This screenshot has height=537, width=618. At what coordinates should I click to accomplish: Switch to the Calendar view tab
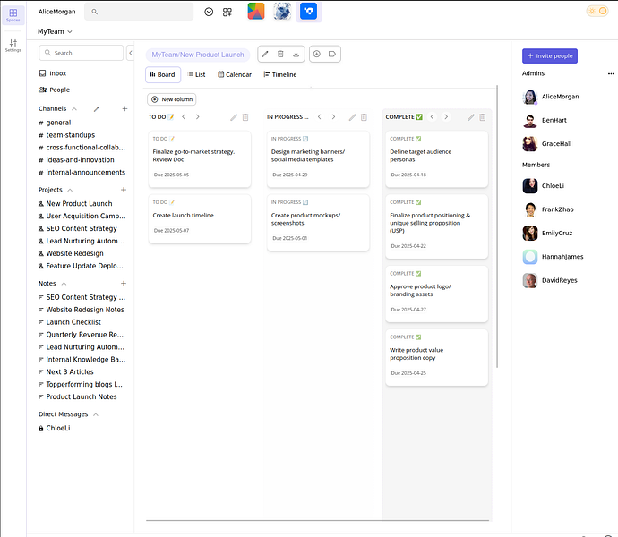click(235, 74)
